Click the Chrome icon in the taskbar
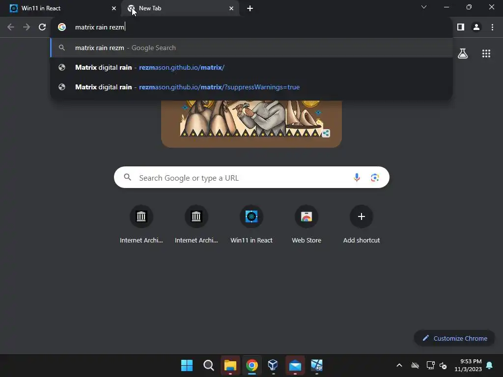The height and width of the screenshot is (377, 503). pos(252,365)
